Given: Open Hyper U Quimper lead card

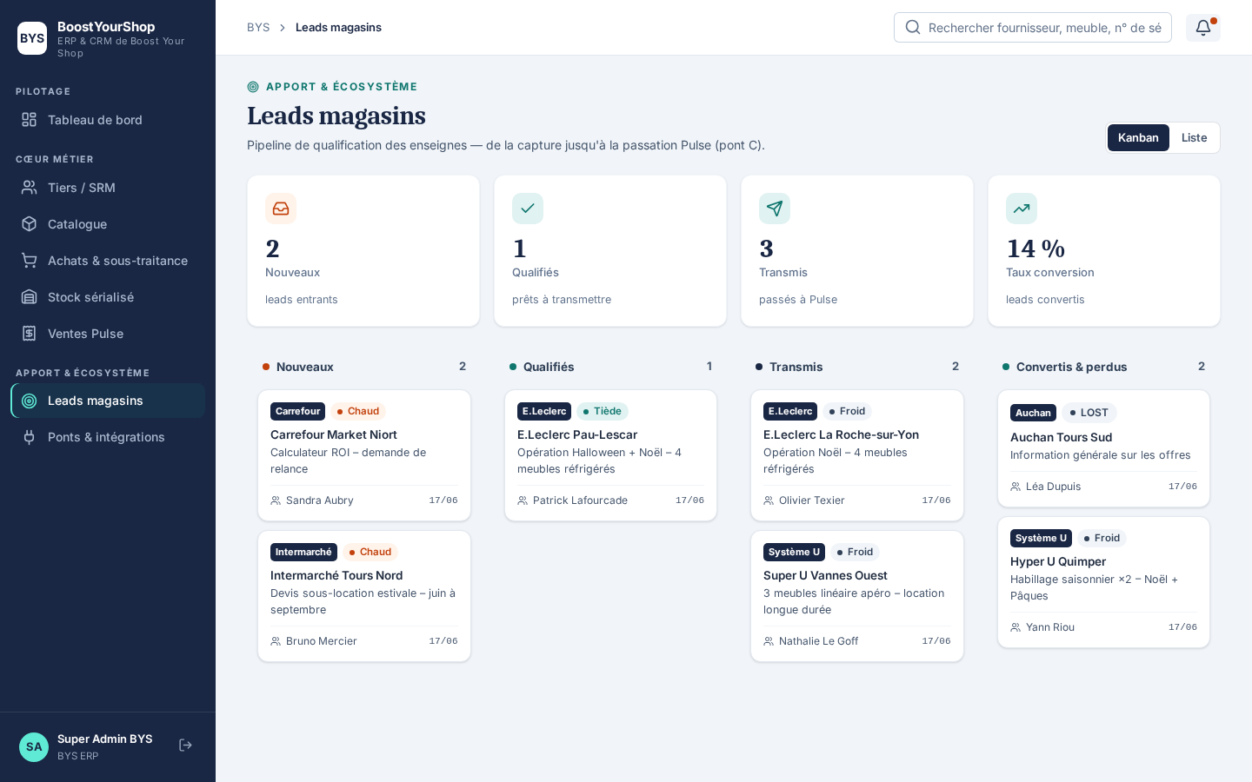Looking at the screenshot, I should pos(1103,582).
